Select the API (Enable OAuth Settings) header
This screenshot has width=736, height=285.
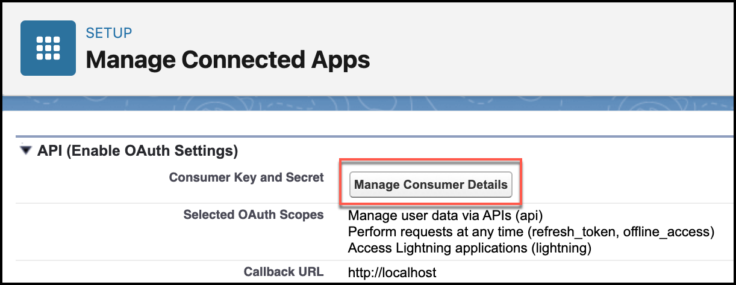click(137, 150)
